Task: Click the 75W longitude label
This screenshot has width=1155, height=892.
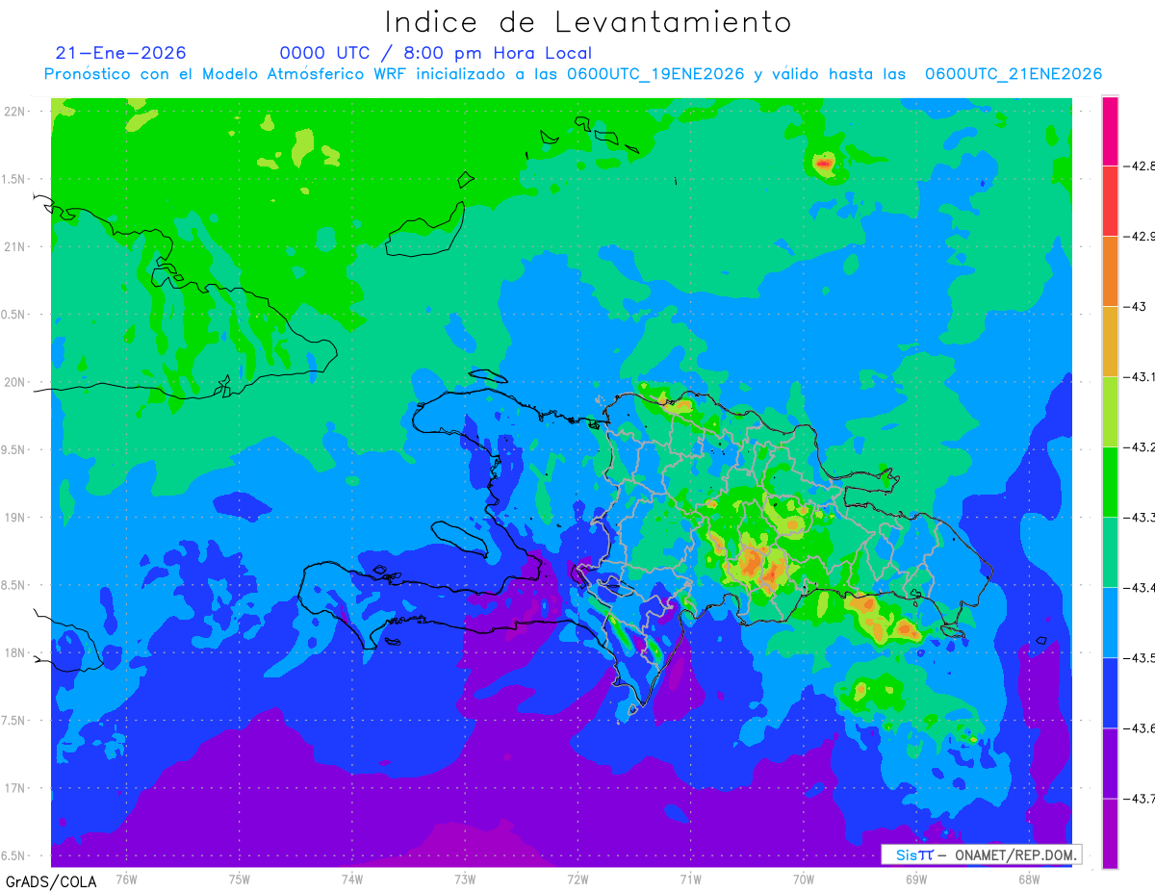Action: [x=240, y=879]
